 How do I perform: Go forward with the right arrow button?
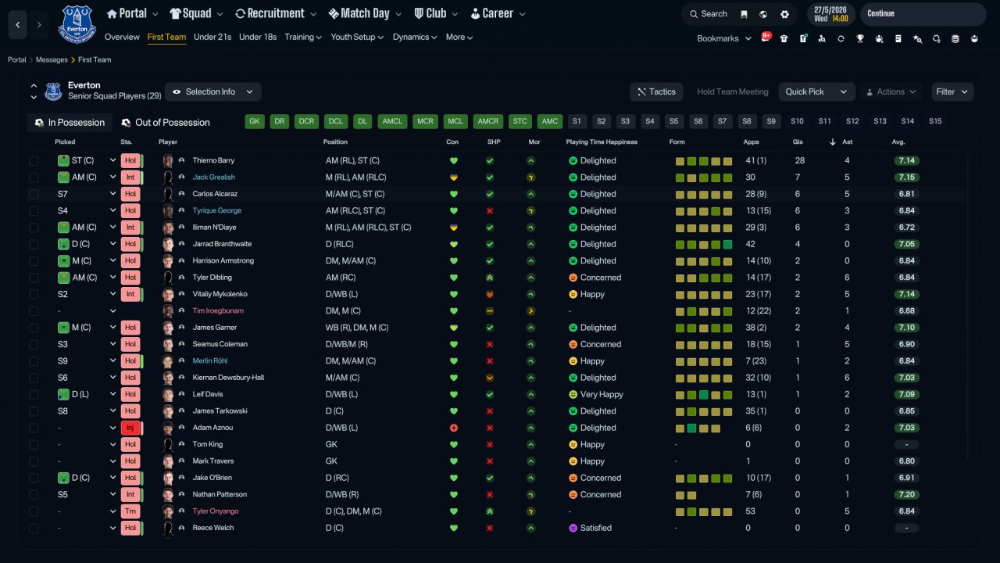(x=39, y=25)
